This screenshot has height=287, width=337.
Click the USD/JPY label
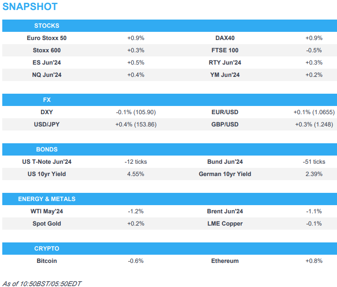tap(47, 124)
